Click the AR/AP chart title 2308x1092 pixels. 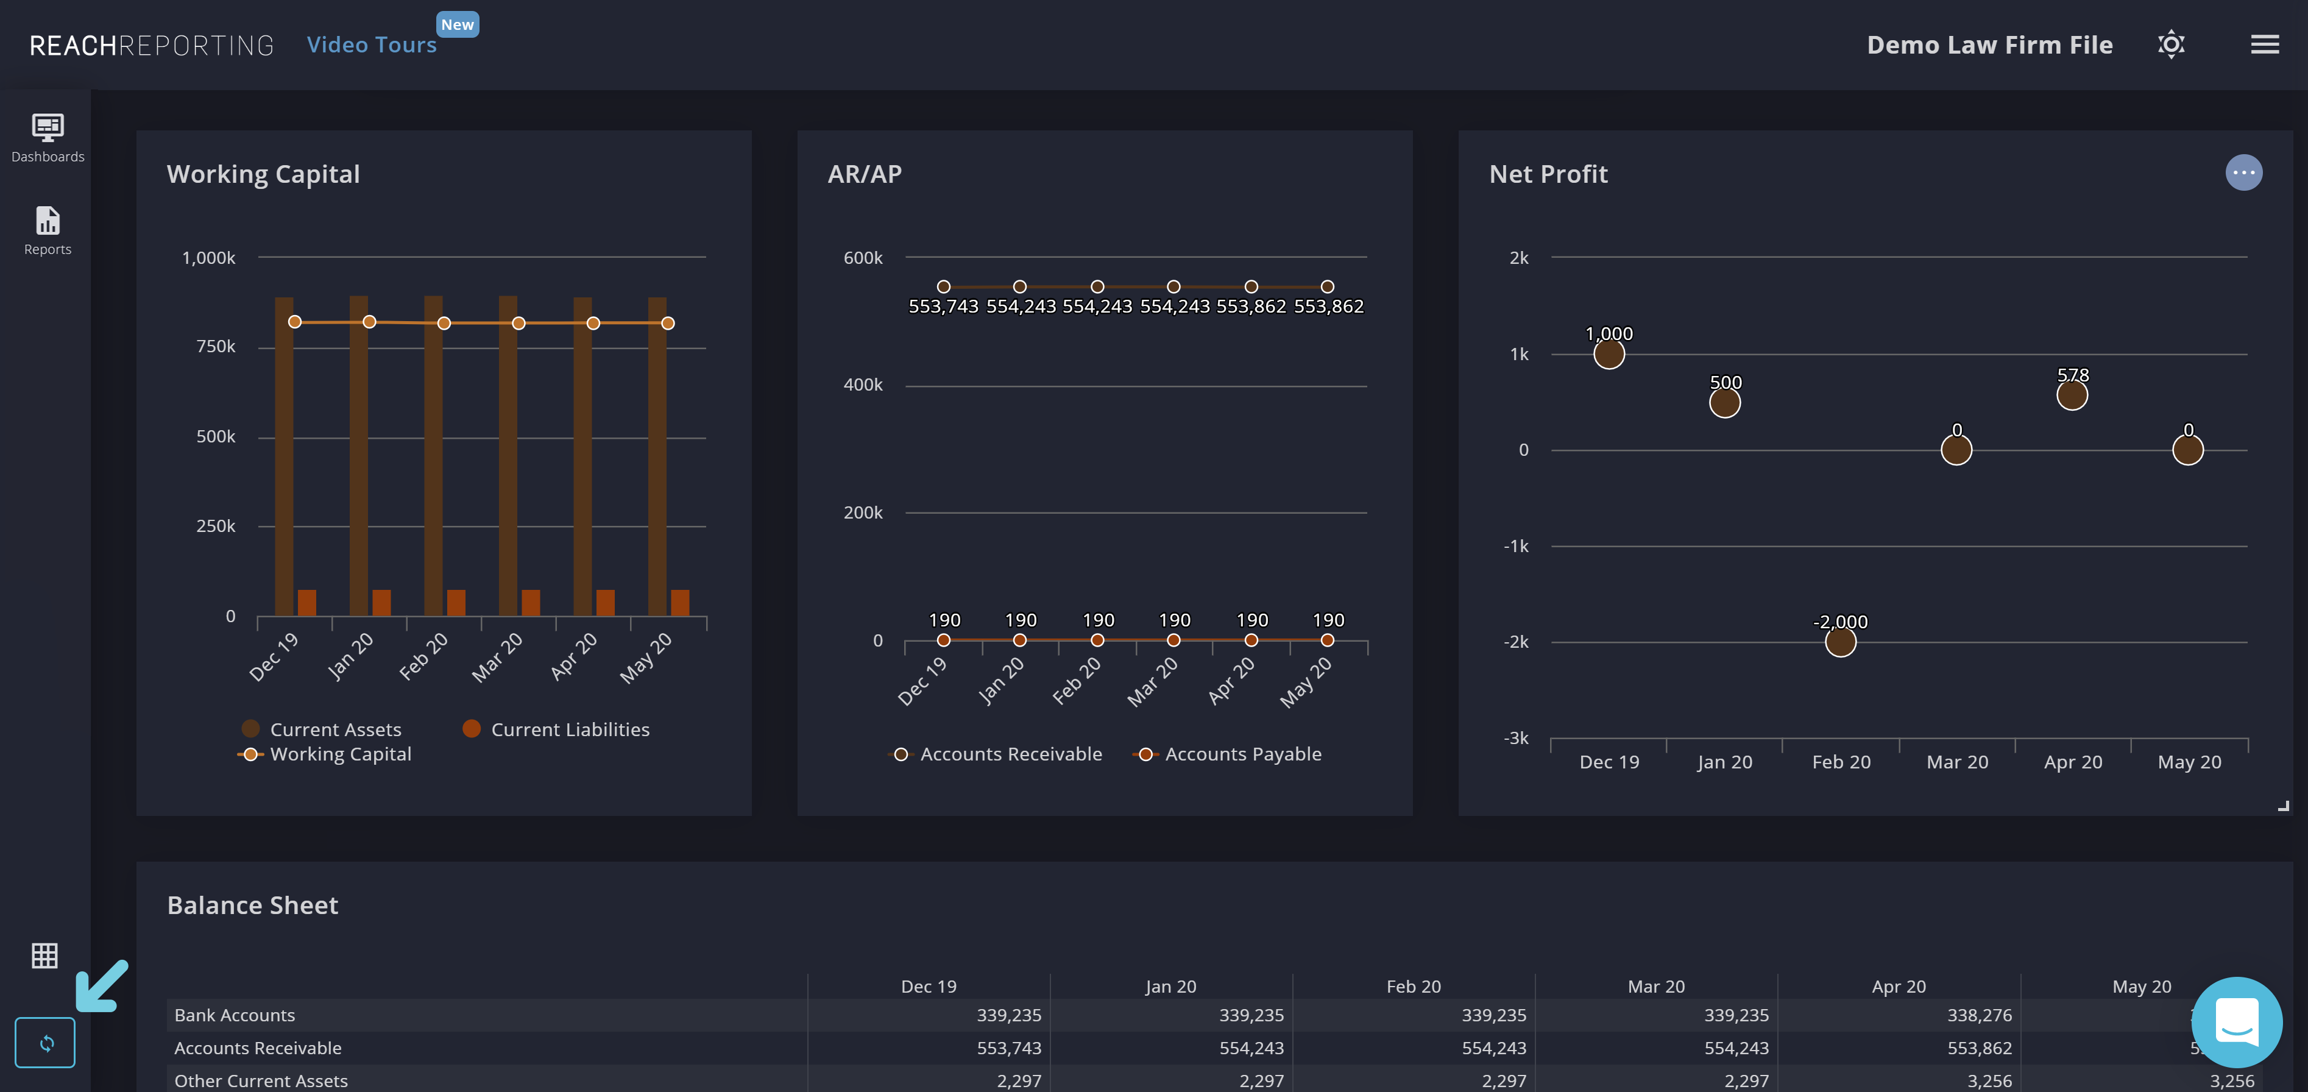tap(865, 174)
